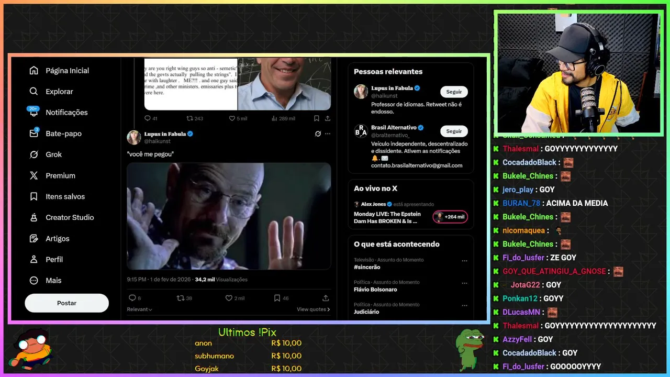Viewport: 670px width, 377px height.
Task: Click reply icon with 41 on upper post
Action: coord(148,118)
